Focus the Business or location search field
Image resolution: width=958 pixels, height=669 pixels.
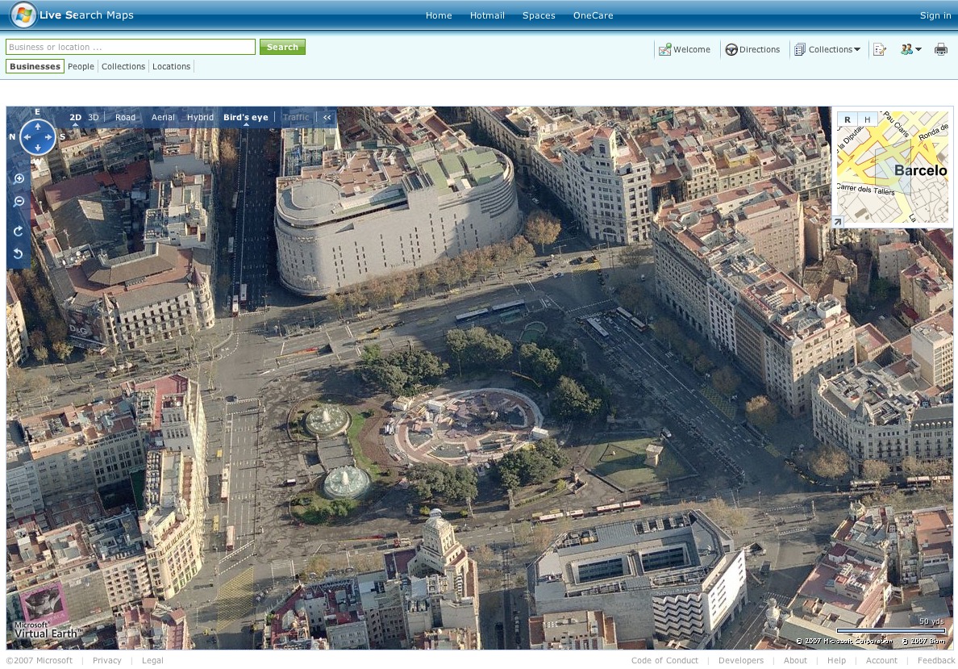(x=130, y=47)
